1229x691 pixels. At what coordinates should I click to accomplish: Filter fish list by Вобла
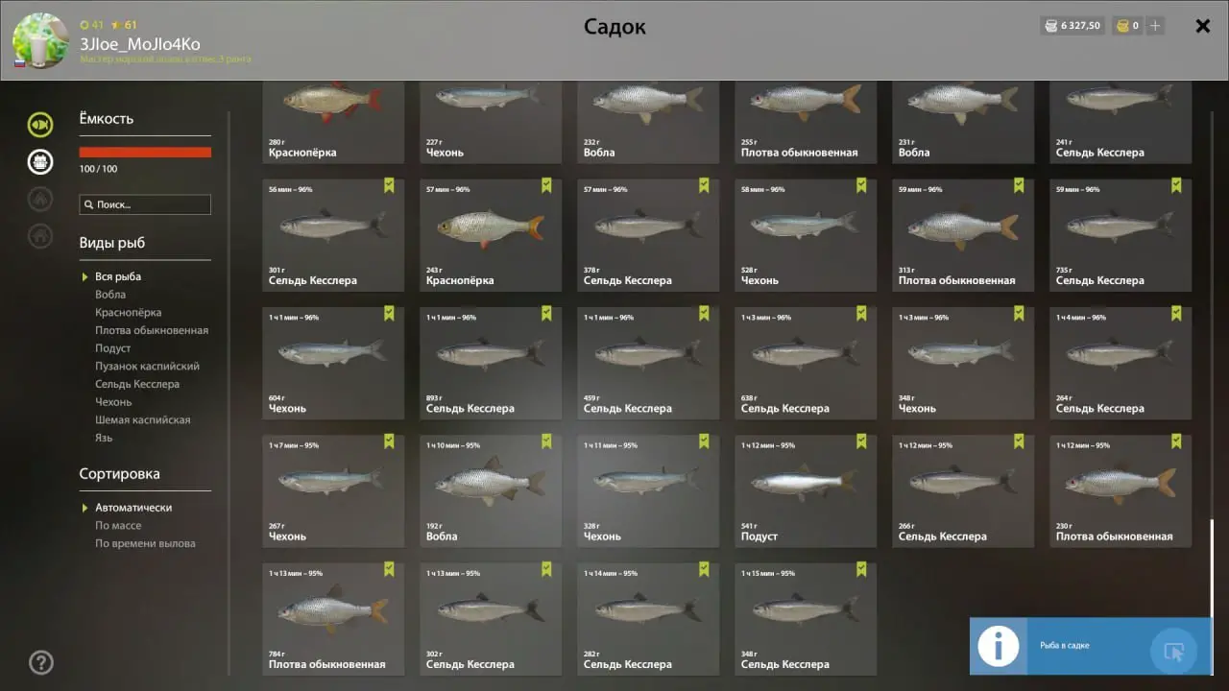(x=110, y=295)
